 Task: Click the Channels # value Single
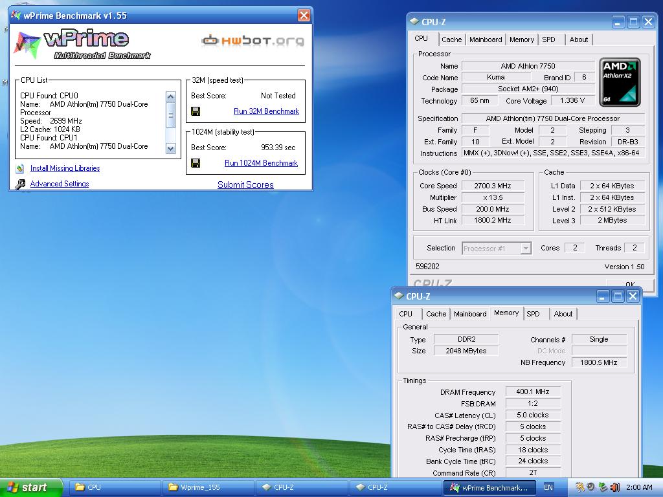pyautogui.click(x=599, y=339)
